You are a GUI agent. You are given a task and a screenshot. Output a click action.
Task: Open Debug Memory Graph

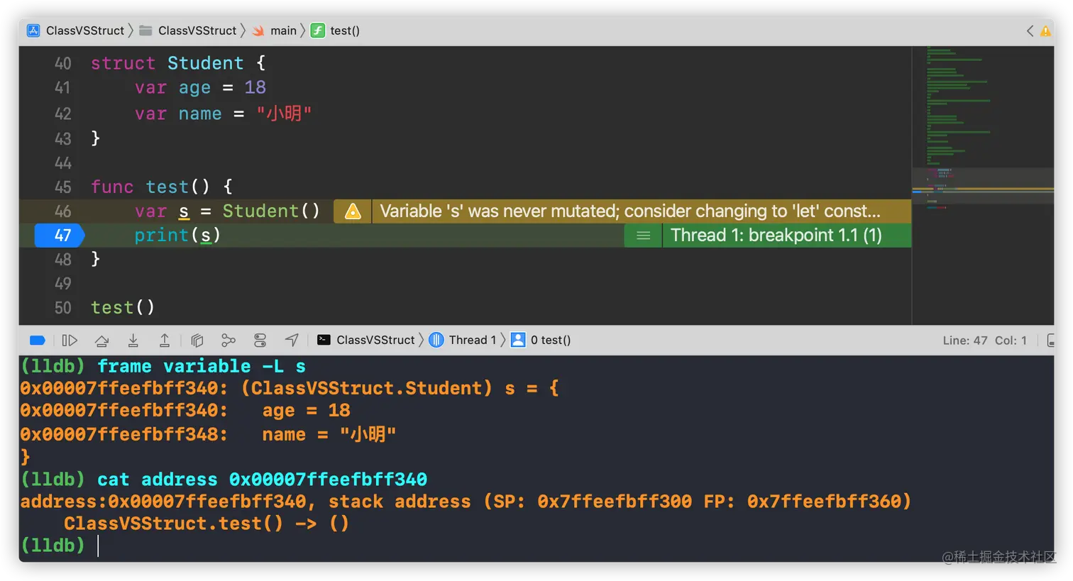click(x=228, y=341)
